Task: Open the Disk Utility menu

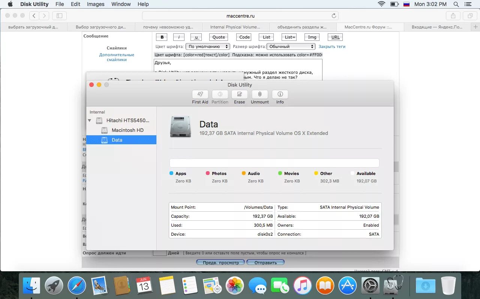Action: (x=34, y=4)
